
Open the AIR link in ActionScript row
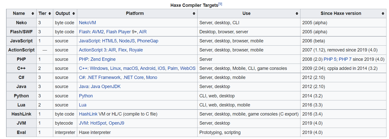click(x=112, y=50)
